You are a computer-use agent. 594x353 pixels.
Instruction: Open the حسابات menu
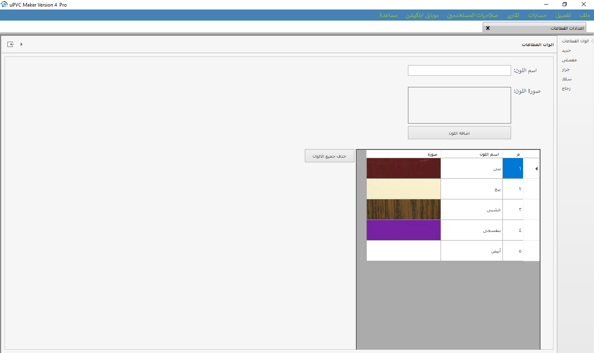click(x=537, y=15)
